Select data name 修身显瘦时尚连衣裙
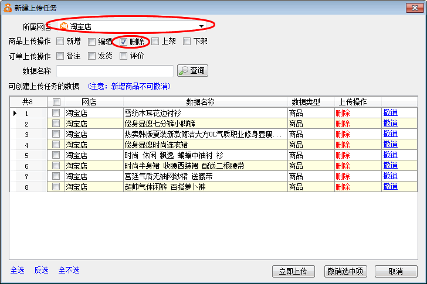 coord(156,145)
